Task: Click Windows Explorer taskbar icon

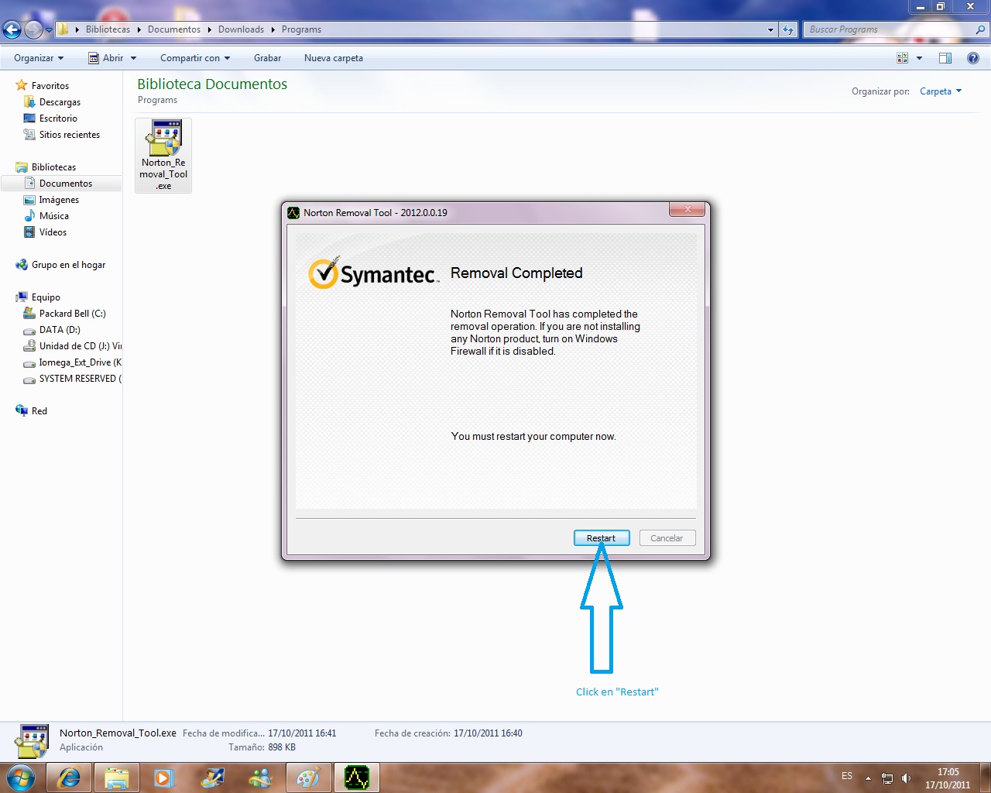Action: [117, 778]
